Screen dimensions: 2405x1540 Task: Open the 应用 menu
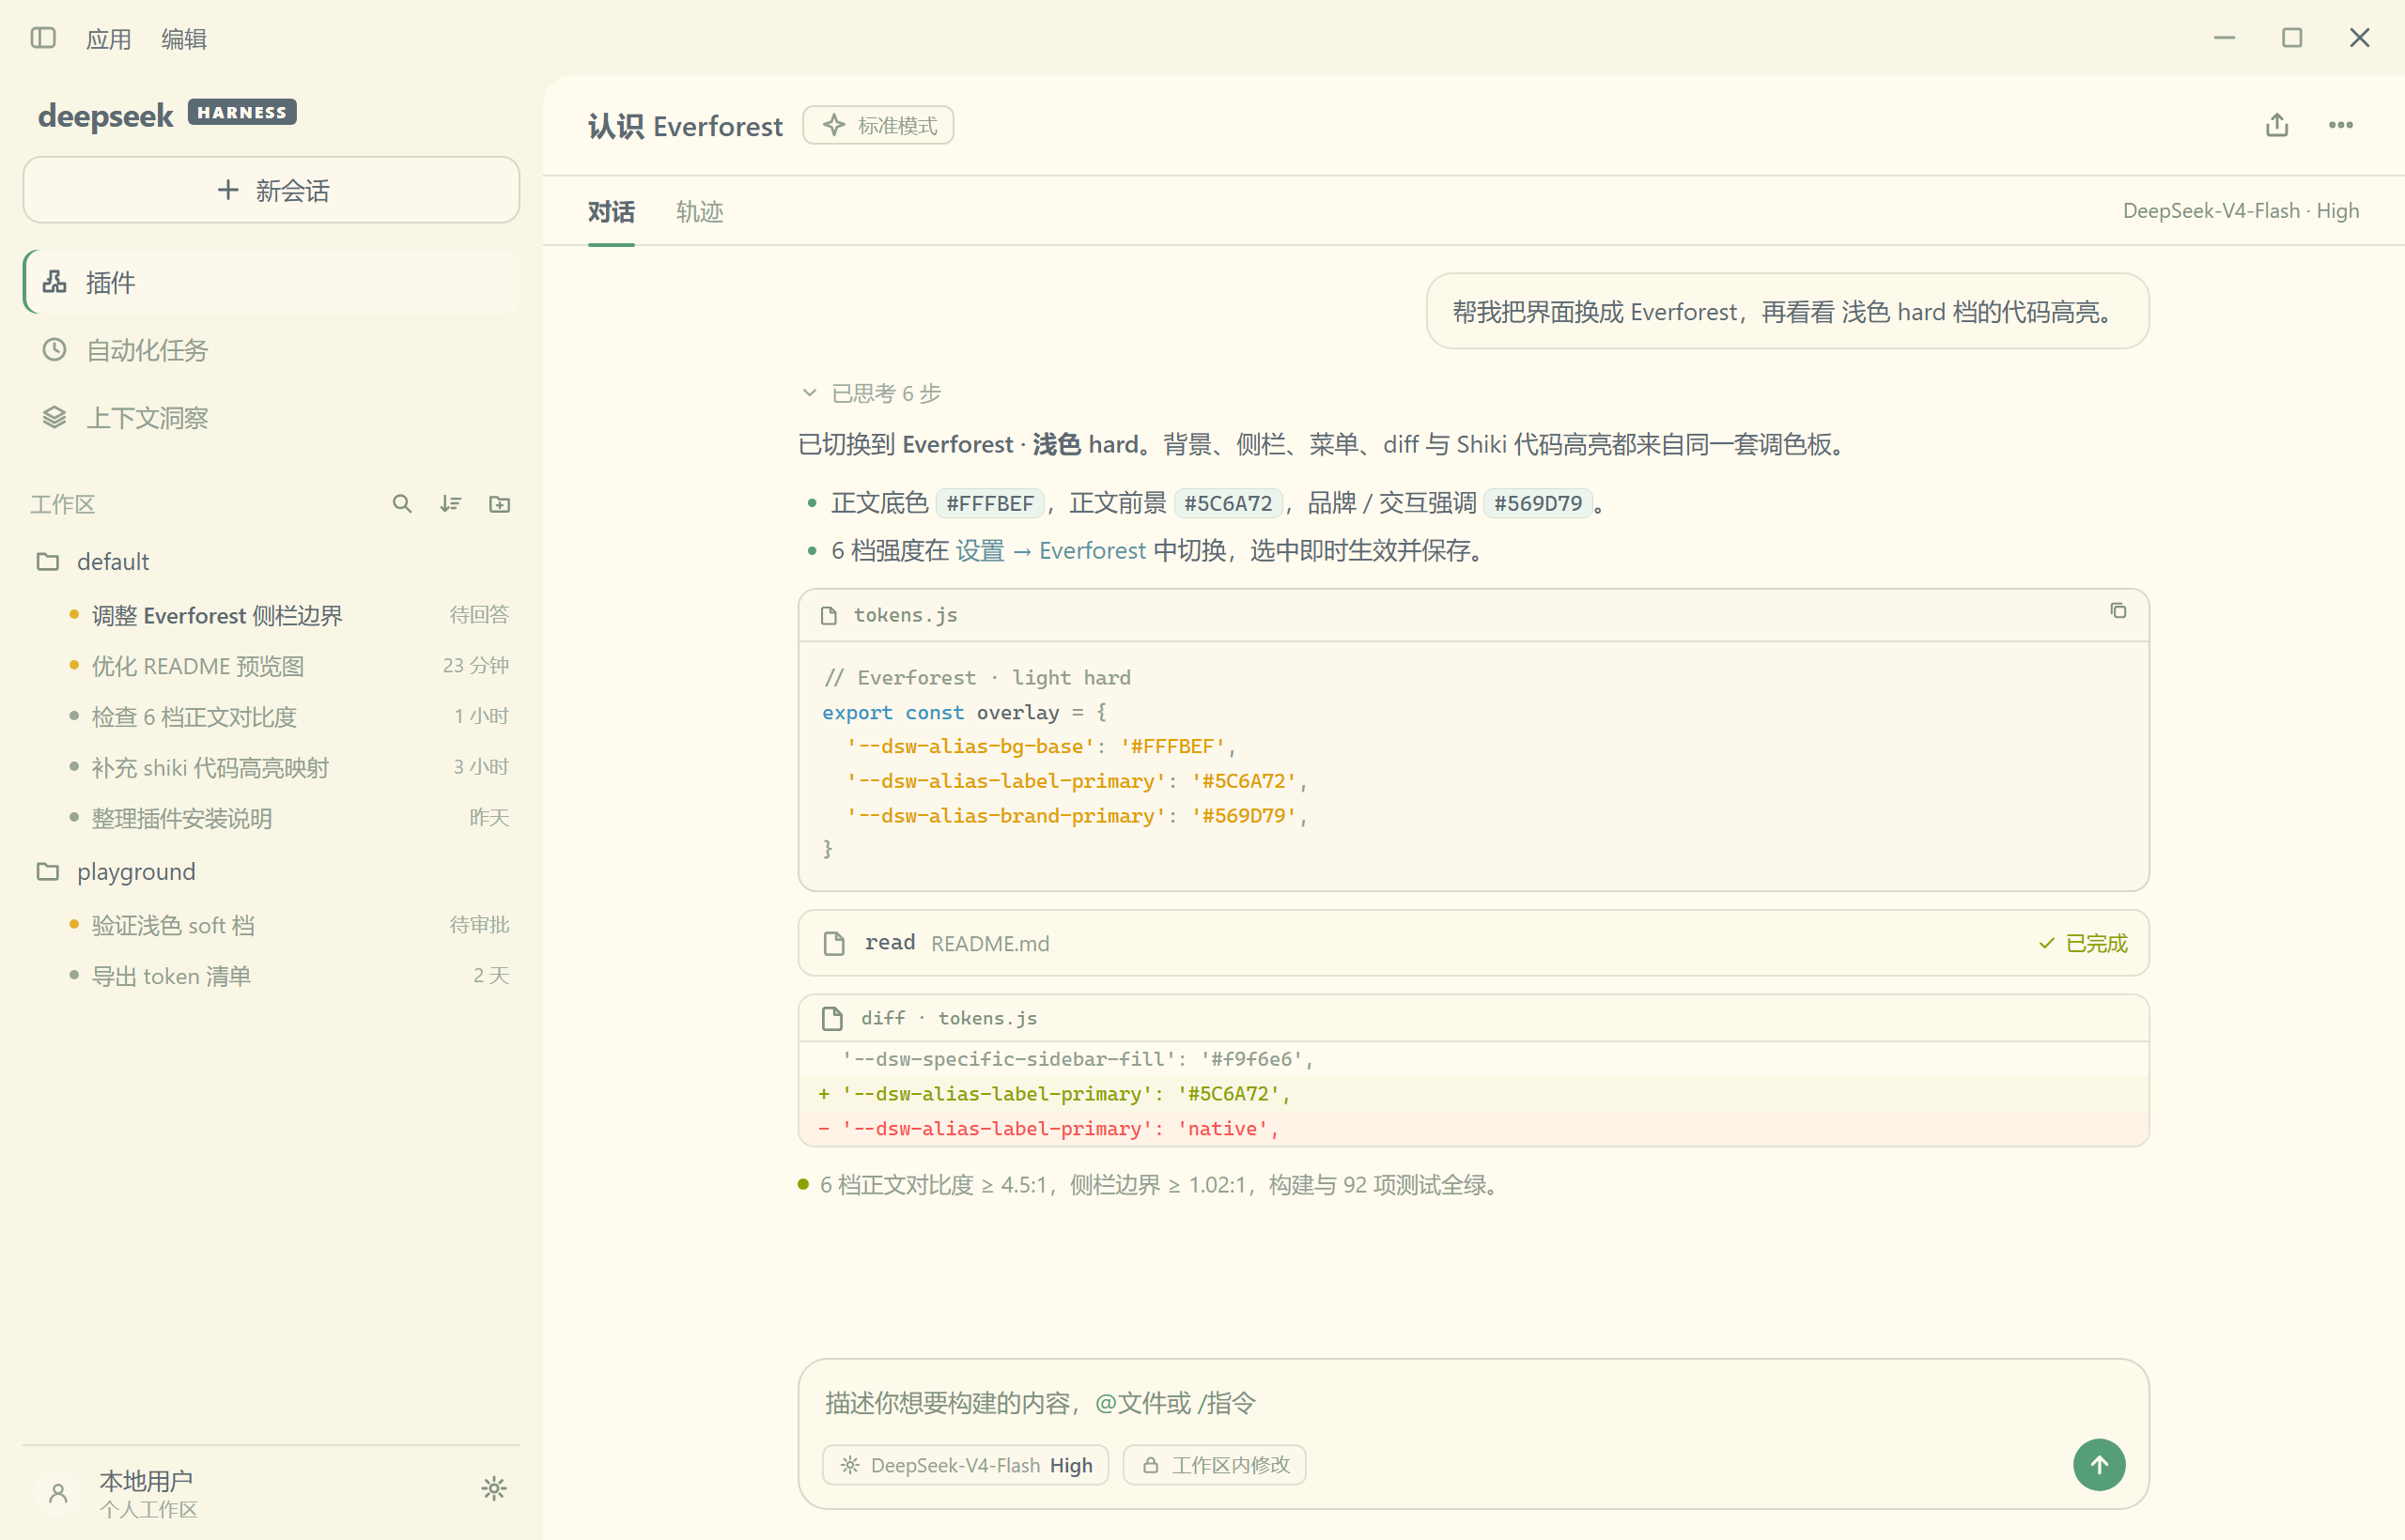click(108, 39)
